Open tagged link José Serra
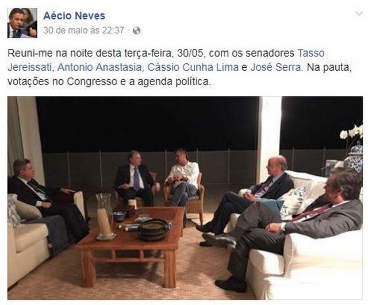The image size is (368, 305). pos(276,67)
